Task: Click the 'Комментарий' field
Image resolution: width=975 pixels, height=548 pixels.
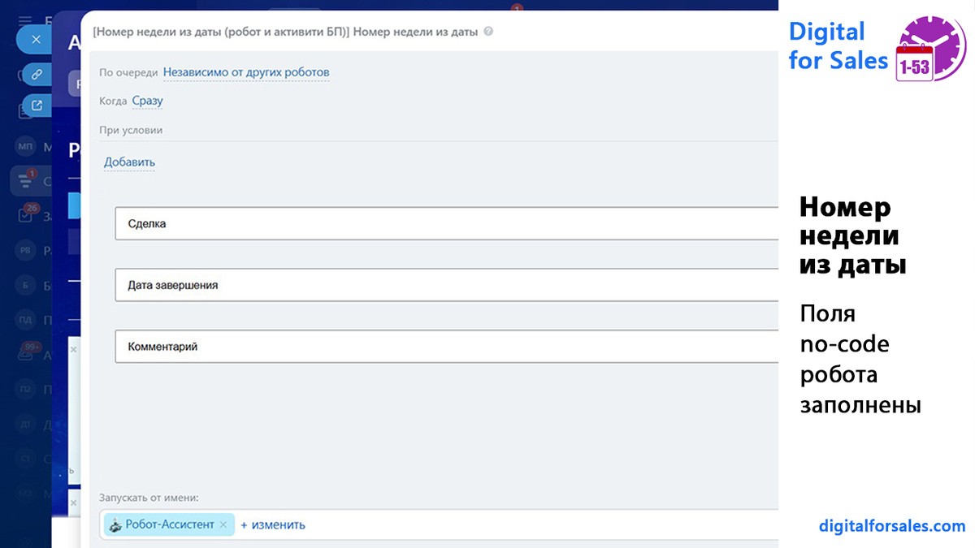Action: (447, 346)
